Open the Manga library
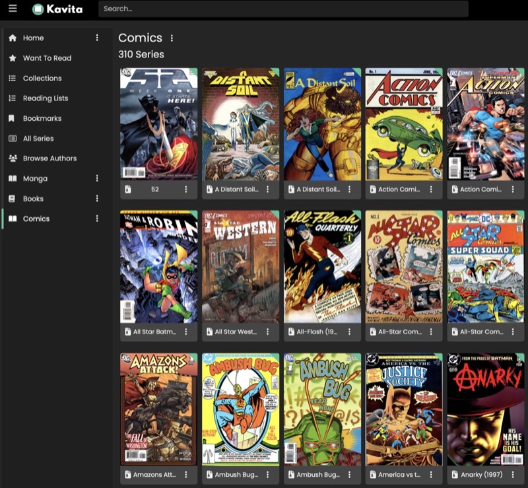 point(35,178)
